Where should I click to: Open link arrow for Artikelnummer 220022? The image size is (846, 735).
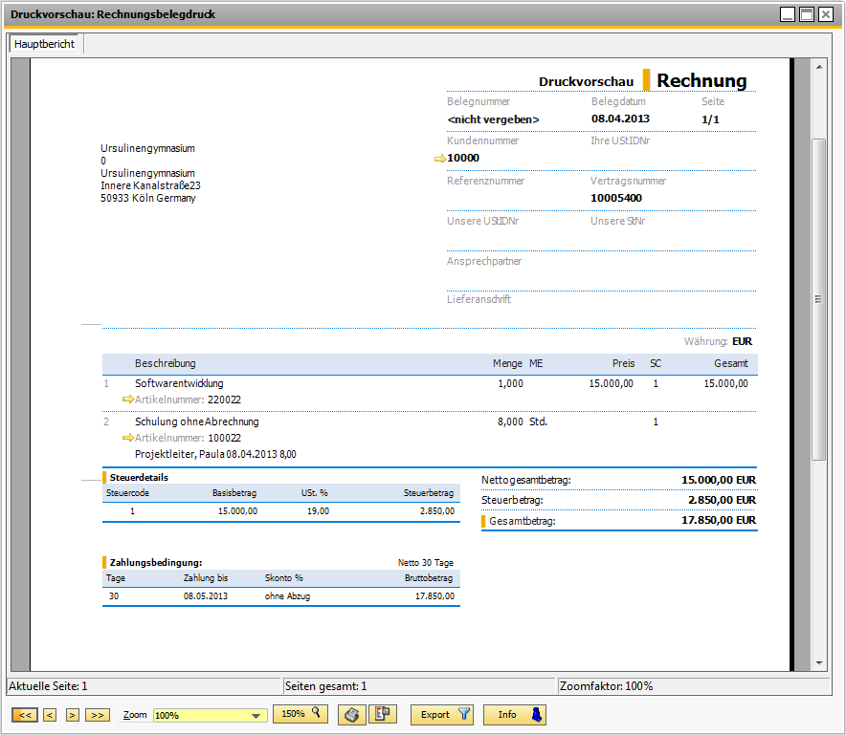(x=128, y=400)
